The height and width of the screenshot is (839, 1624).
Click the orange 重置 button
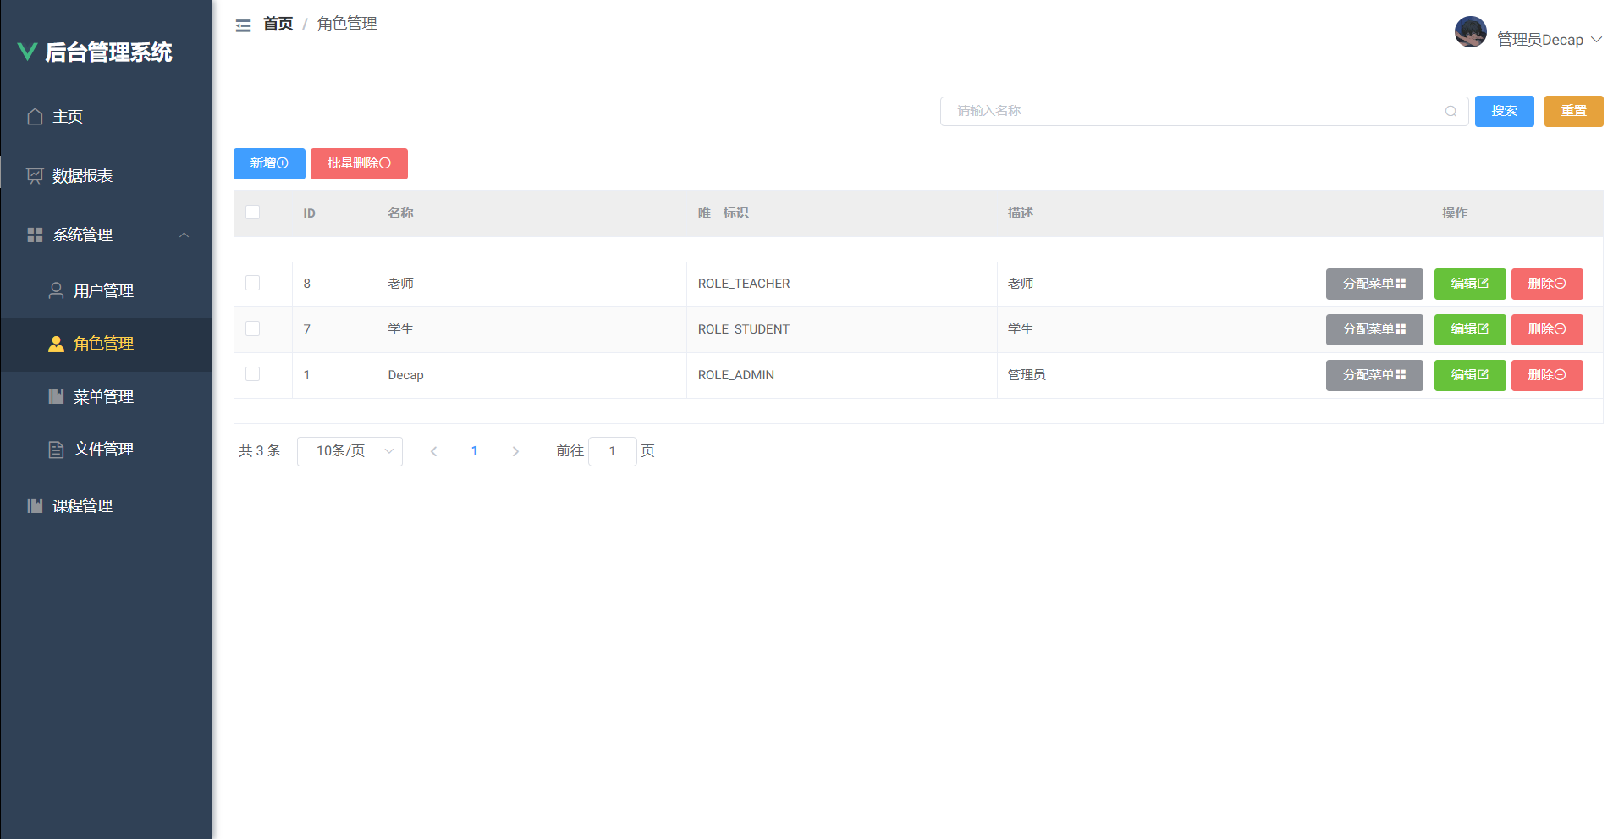(x=1573, y=111)
